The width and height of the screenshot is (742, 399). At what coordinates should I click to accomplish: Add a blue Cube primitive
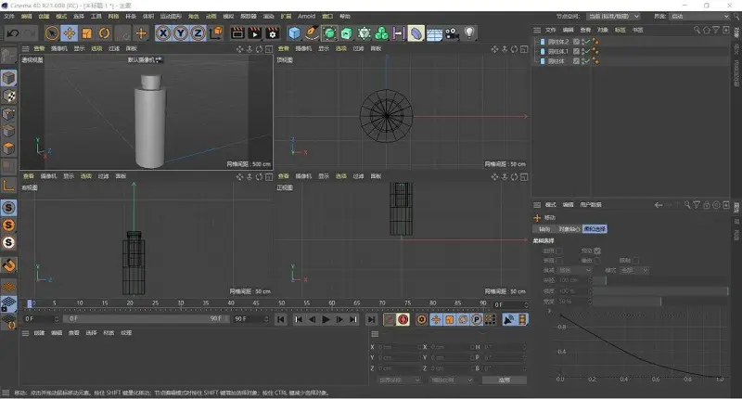click(x=294, y=33)
